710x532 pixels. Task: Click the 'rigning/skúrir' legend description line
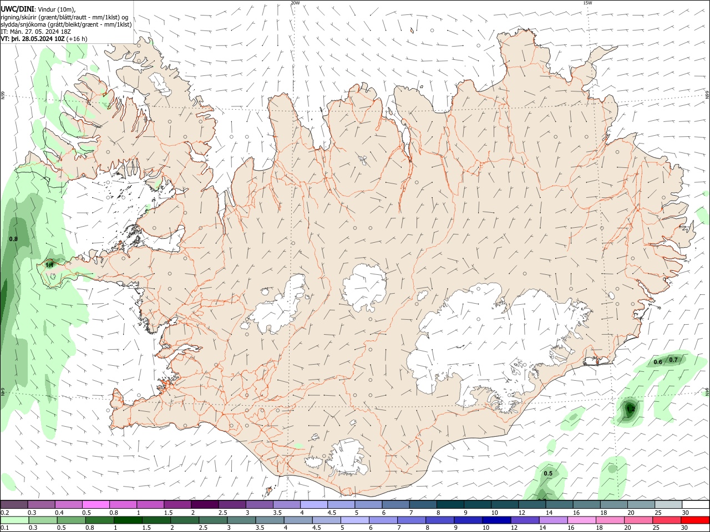pyautogui.click(x=64, y=17)
